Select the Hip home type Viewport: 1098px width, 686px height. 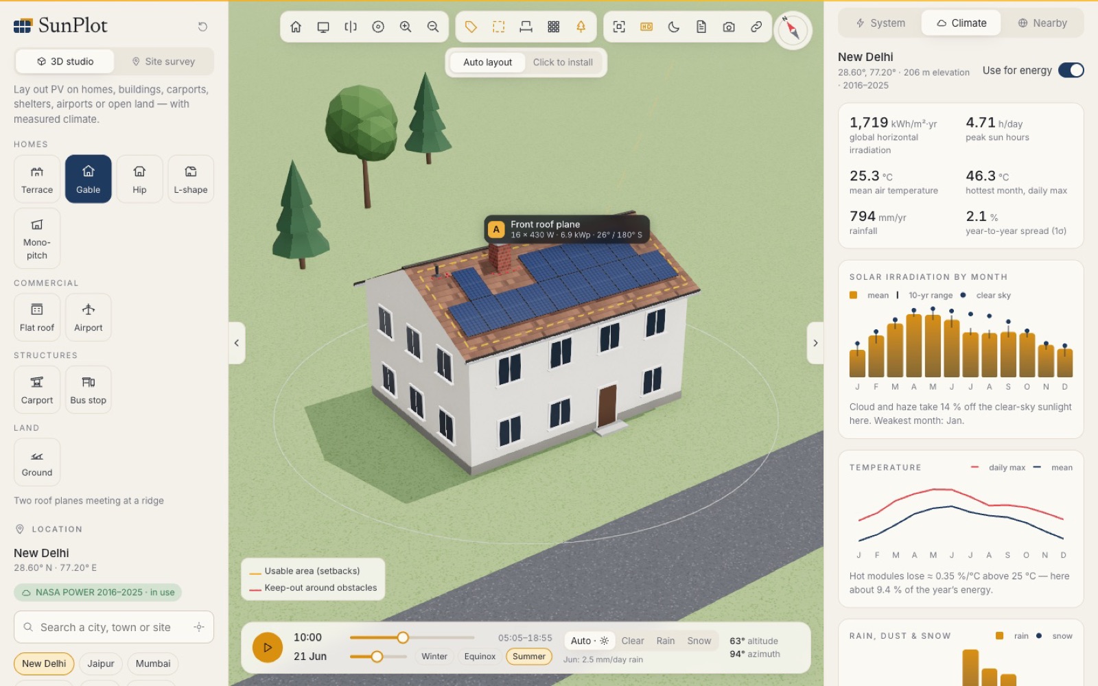click(139, 179)
